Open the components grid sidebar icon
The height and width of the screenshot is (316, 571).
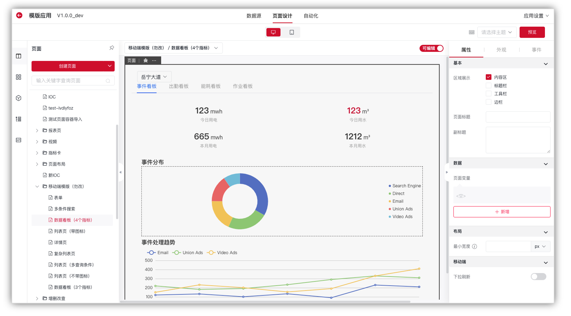point(19,77)
